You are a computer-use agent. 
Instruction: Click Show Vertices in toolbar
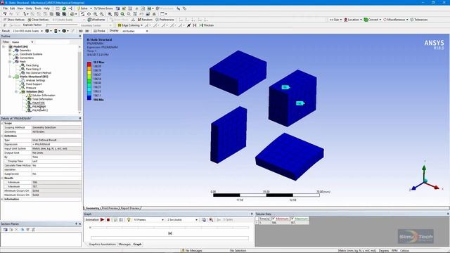[x=14, y=20]
